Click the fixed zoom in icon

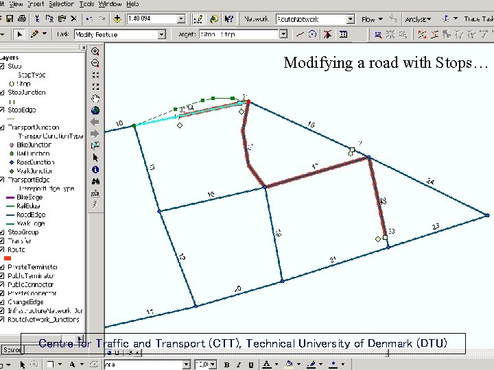95,75
